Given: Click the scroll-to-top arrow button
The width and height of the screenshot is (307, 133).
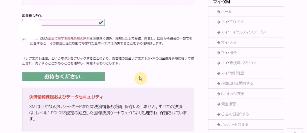Looking at the screenshot, I should (x=295, y=130).
